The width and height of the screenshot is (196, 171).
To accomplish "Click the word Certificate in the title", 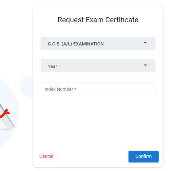I will (122, 20).
